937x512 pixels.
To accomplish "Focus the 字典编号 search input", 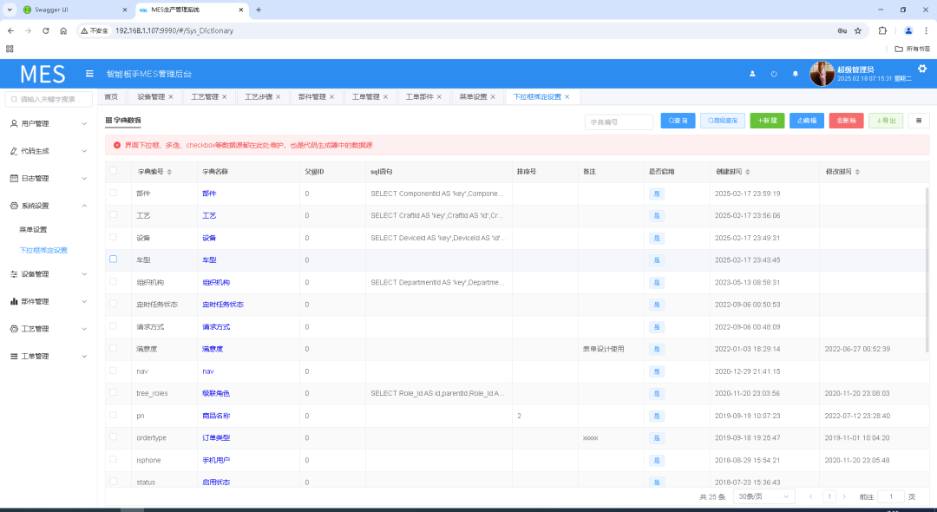I will (619, 122).
